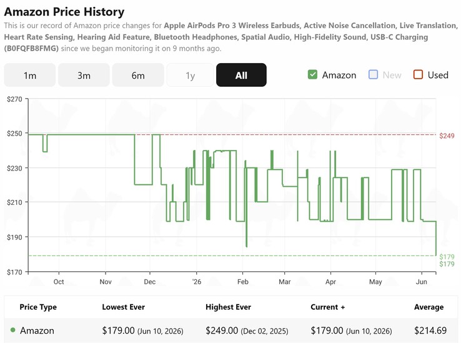Click the lowest ever $179.00 (Jun 10, 2026) value
461x343 pixels.
point(142,331)
